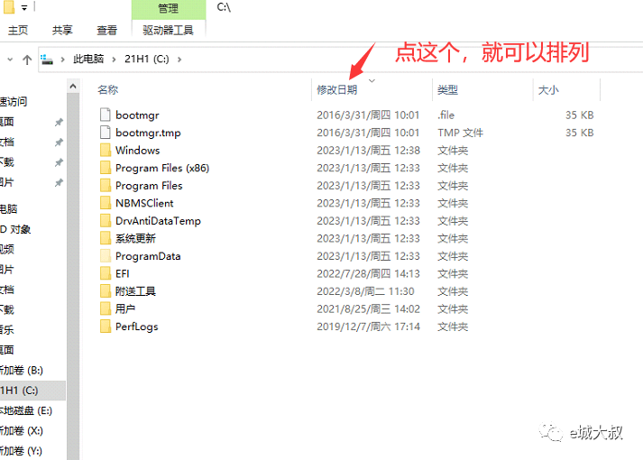
Task: Click the up arrow navigation button
Action: [x=27, y=60]
